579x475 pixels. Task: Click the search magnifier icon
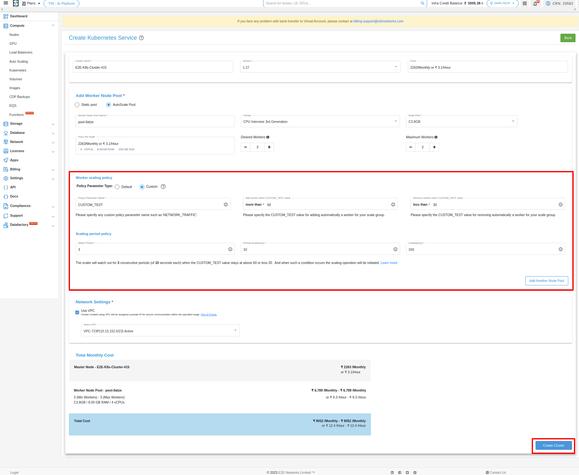(x=422, y=3)
